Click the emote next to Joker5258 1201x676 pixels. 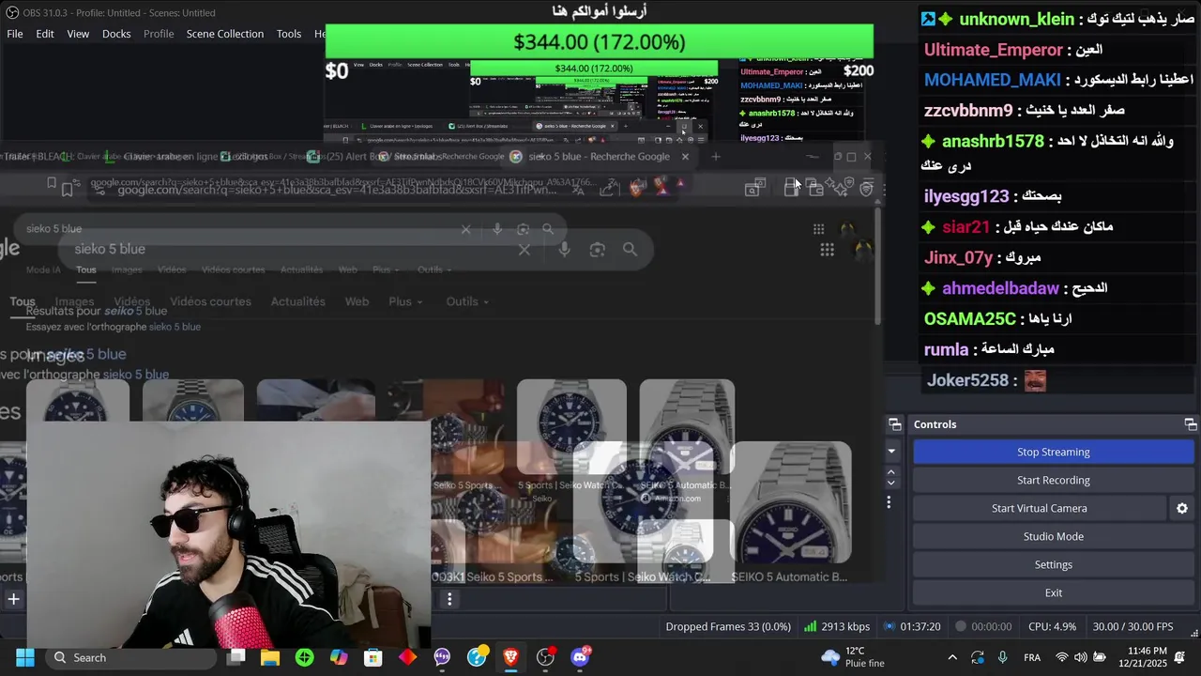pyautogui.click(x=1035, y=380)
